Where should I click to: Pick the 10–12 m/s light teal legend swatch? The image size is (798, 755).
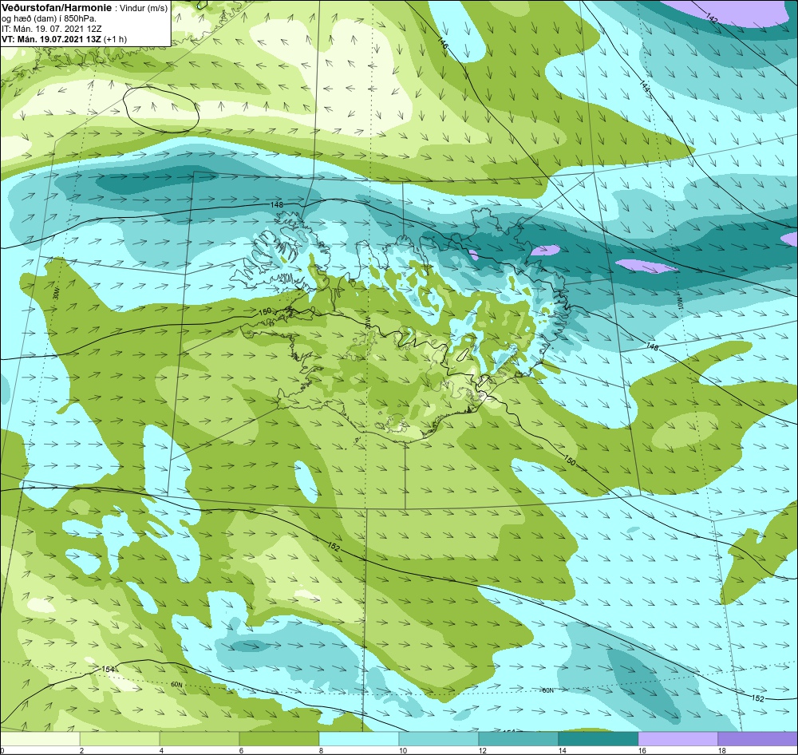(439, 738)
